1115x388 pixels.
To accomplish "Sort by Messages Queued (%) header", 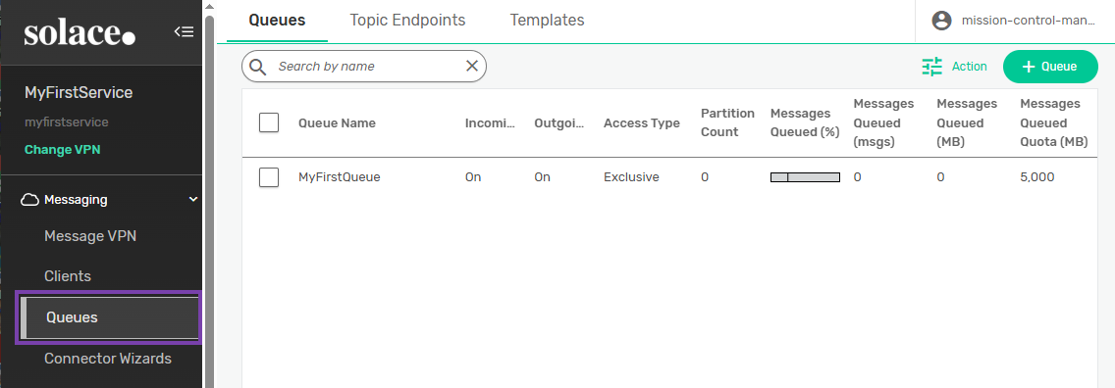I will click(805, 122).
